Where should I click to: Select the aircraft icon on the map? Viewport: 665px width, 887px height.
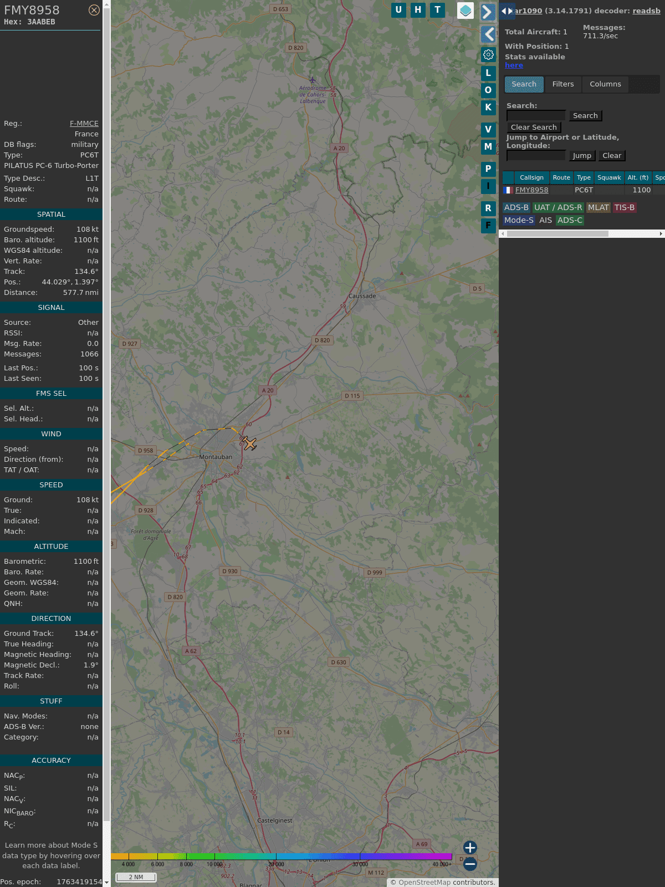tap(249, 443)
